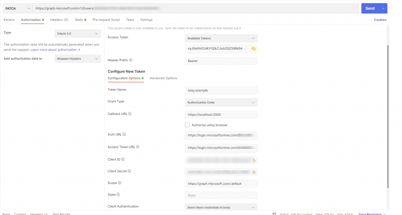
Task: Click the Client Secret info icon
Action: coord(129,171)
